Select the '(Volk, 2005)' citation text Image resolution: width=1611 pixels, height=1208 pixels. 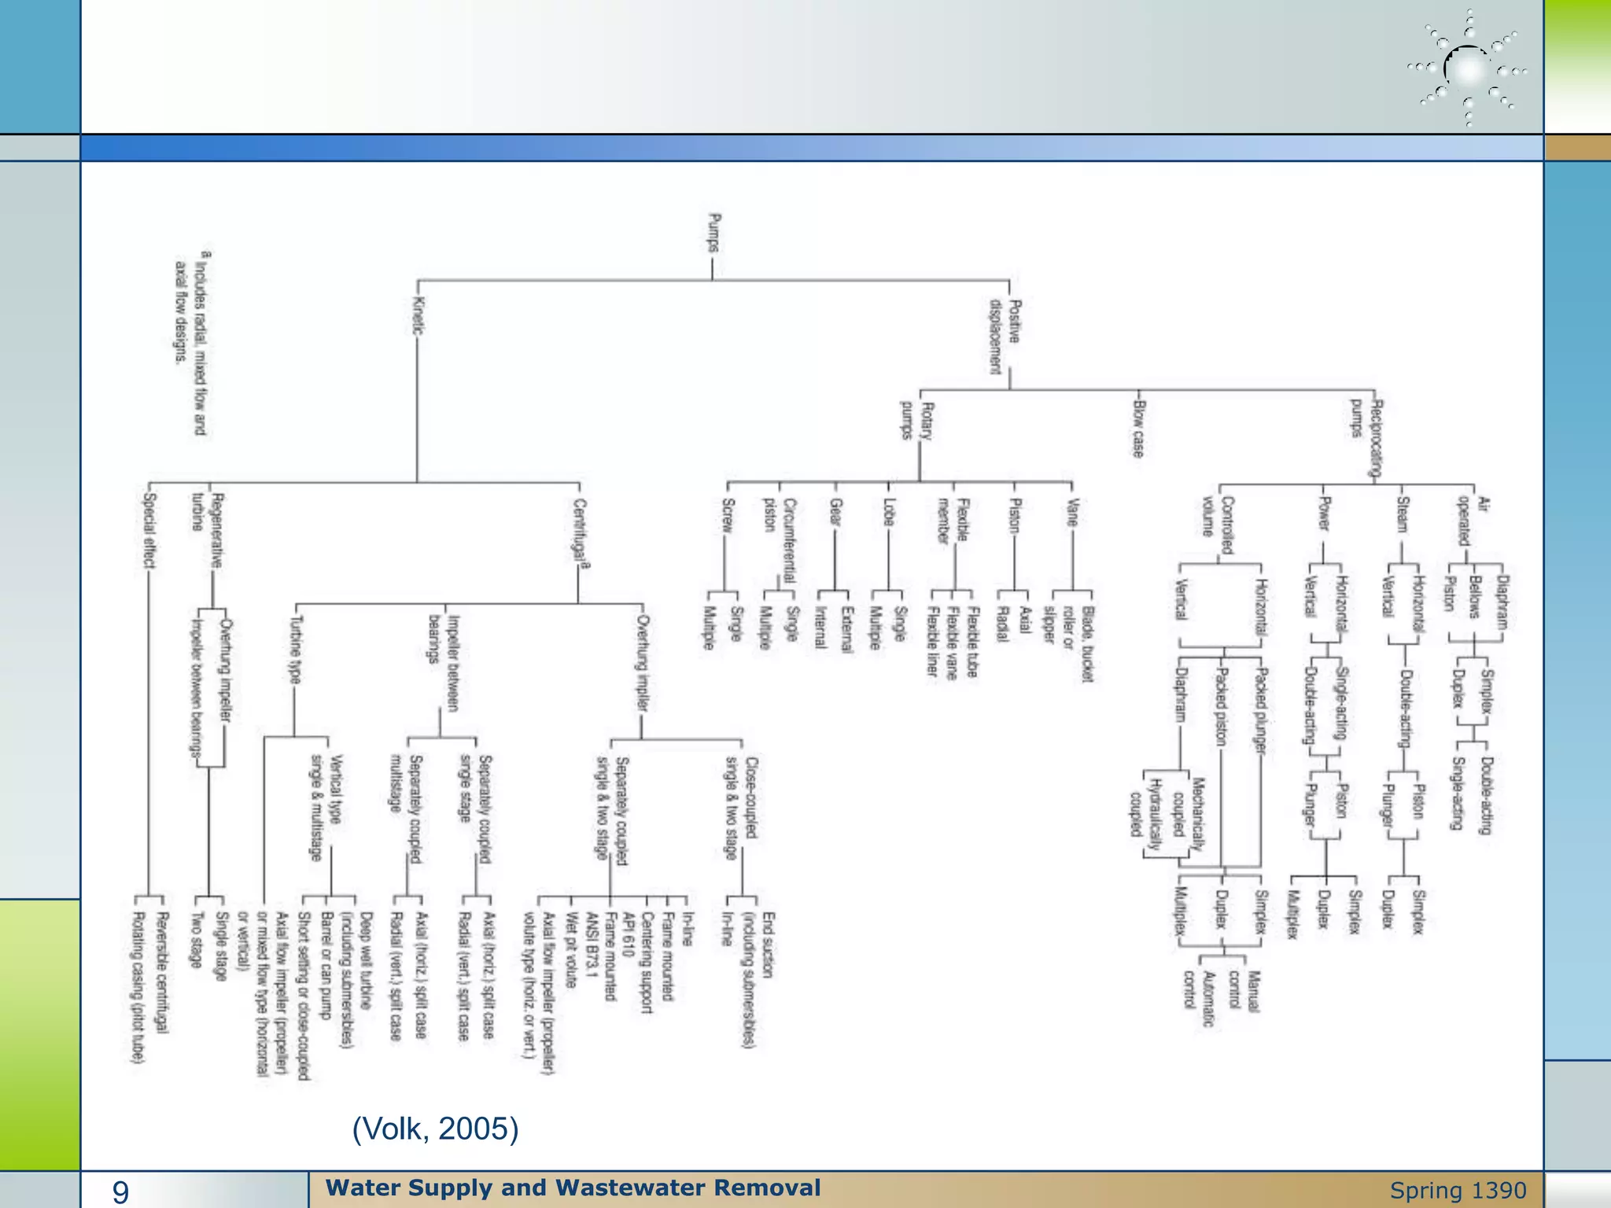pyautogui.click(x=435, y=1129)
